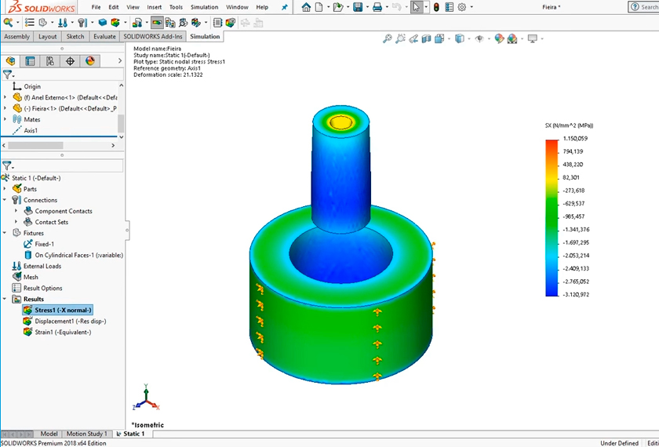659x447 pixels.
Task: Expand the Parts folder in the study tree
Action: pyautogui.click(x=6, y=189)
